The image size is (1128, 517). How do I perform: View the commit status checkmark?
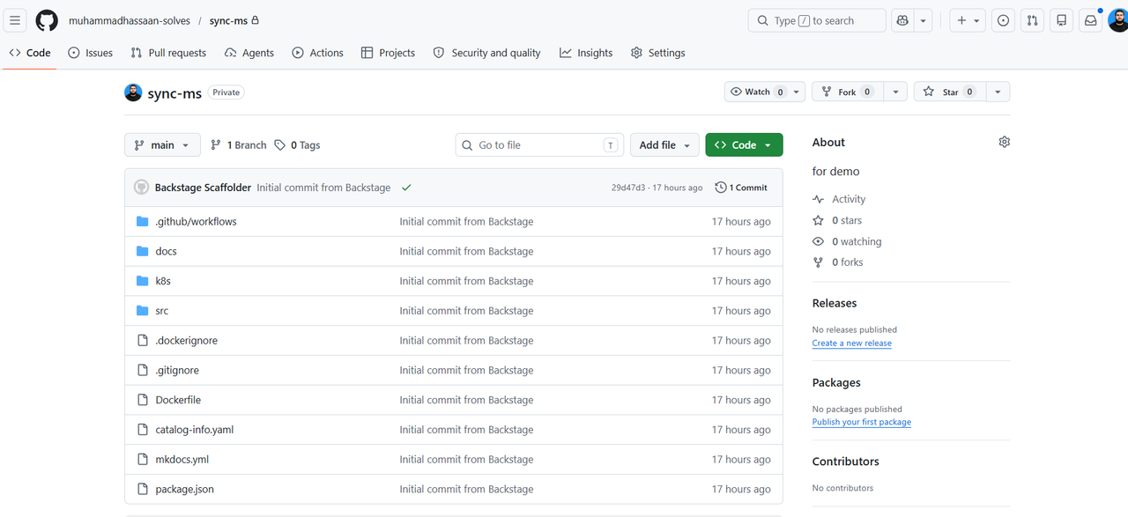click(406, 188)
